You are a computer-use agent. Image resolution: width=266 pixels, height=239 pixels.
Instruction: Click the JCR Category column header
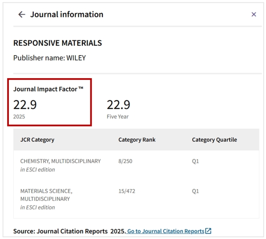pyautogui.click(x=37, y=140)
